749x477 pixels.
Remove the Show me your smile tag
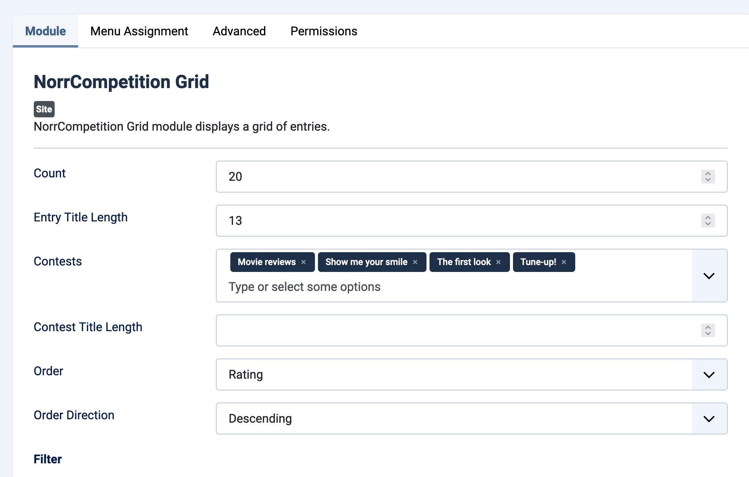(x=415, y=262)
